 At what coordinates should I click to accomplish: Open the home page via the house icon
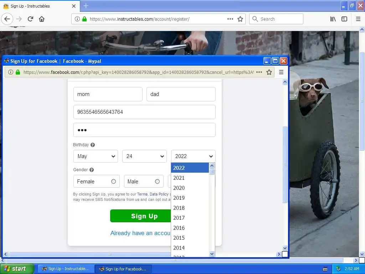42,19
